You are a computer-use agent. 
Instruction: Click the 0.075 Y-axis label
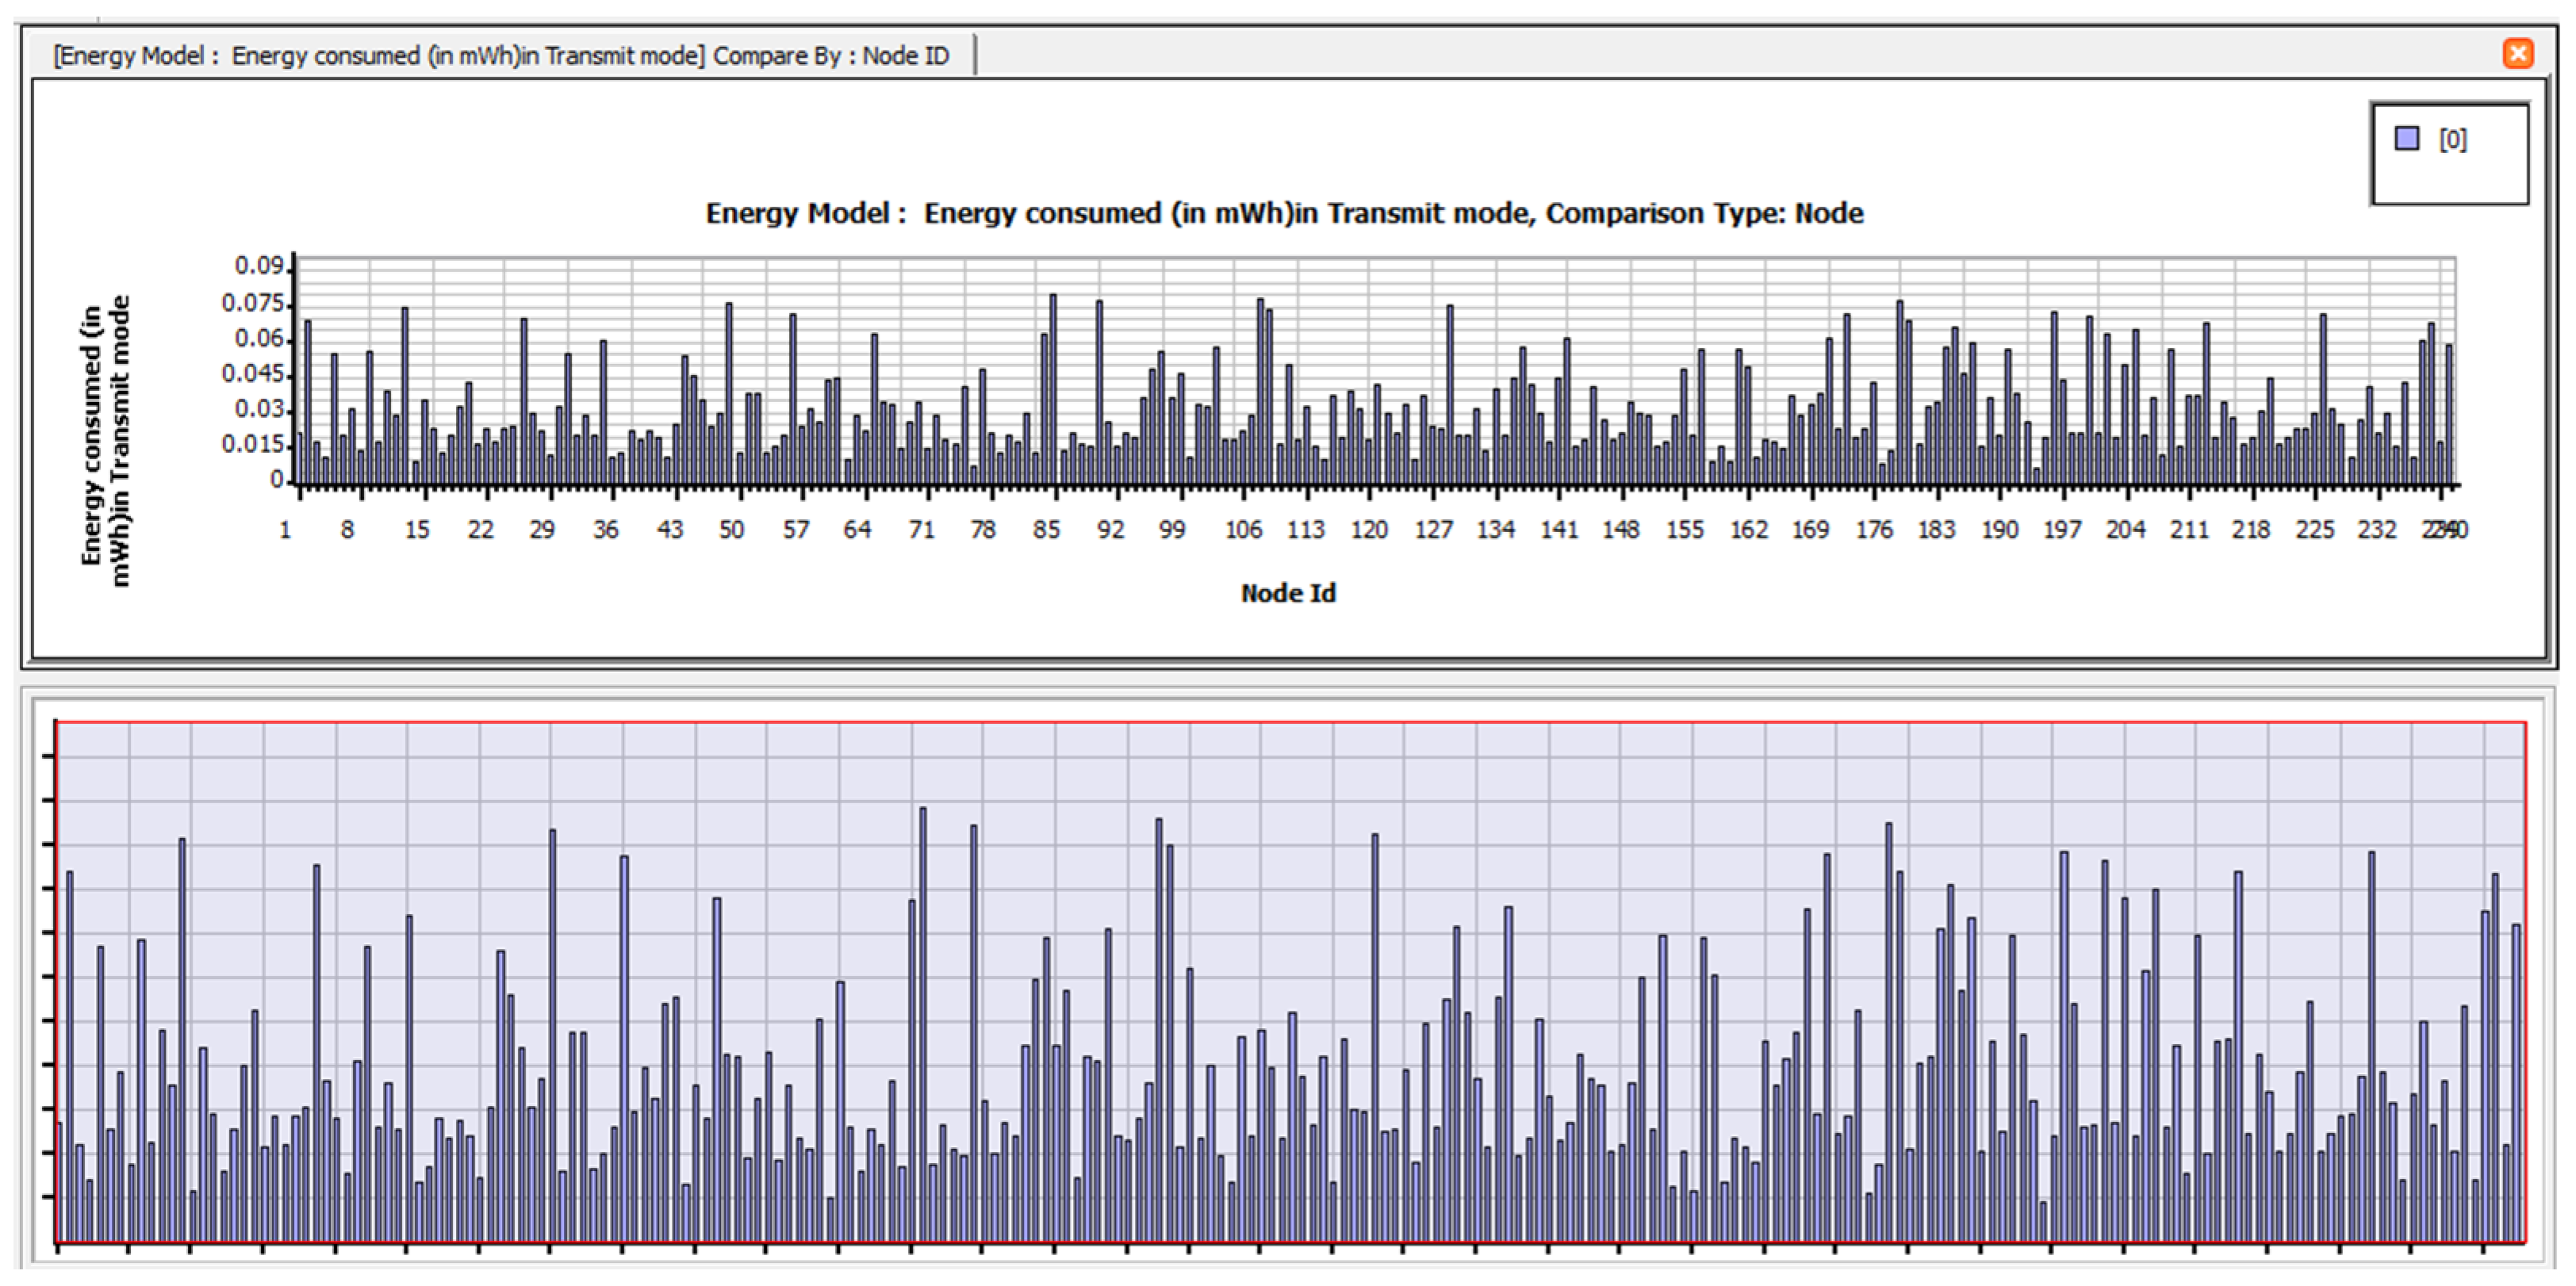click(253, 303)
